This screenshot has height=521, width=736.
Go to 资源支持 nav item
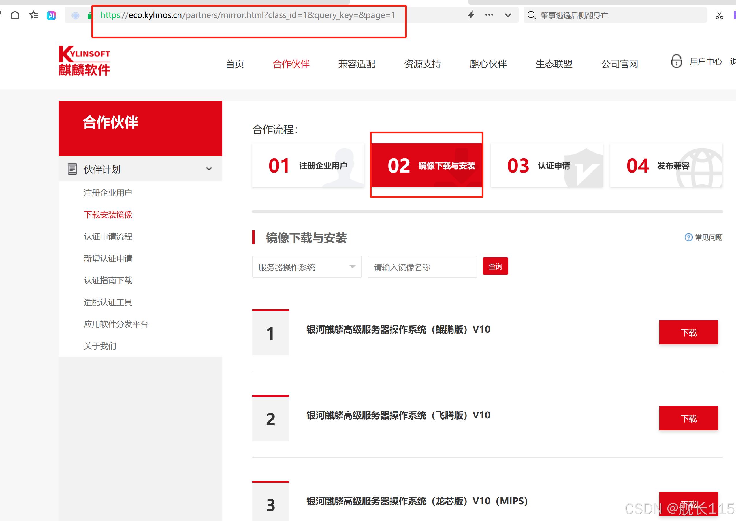pyautogui.click(x=422, y=64)
